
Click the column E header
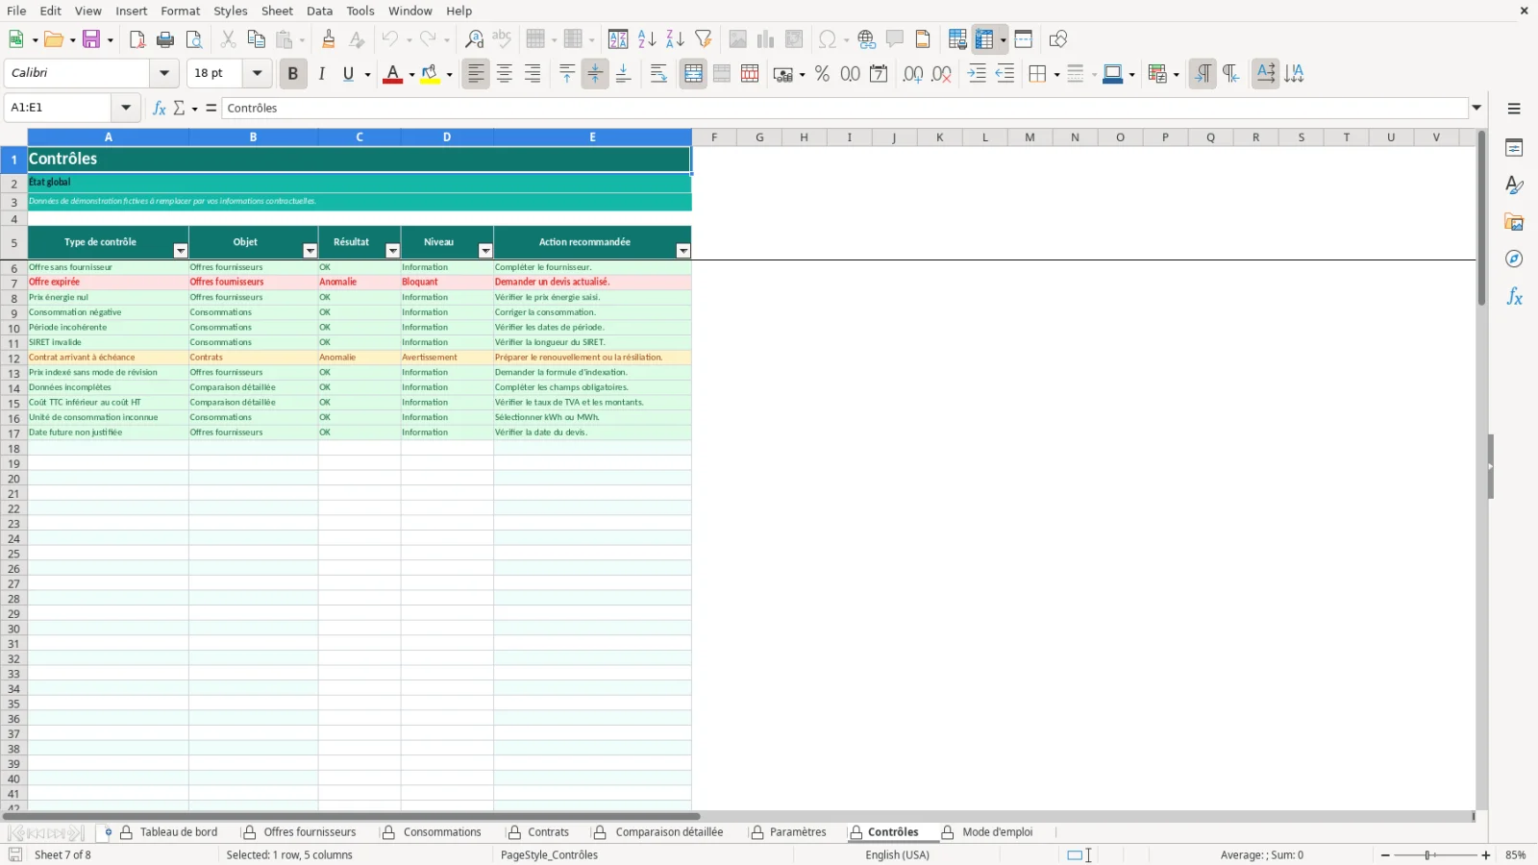pyautogui.click(x=592, y=137)
